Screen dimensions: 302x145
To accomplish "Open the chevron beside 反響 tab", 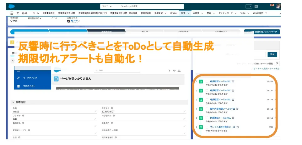I will click(x=189, y=13).
